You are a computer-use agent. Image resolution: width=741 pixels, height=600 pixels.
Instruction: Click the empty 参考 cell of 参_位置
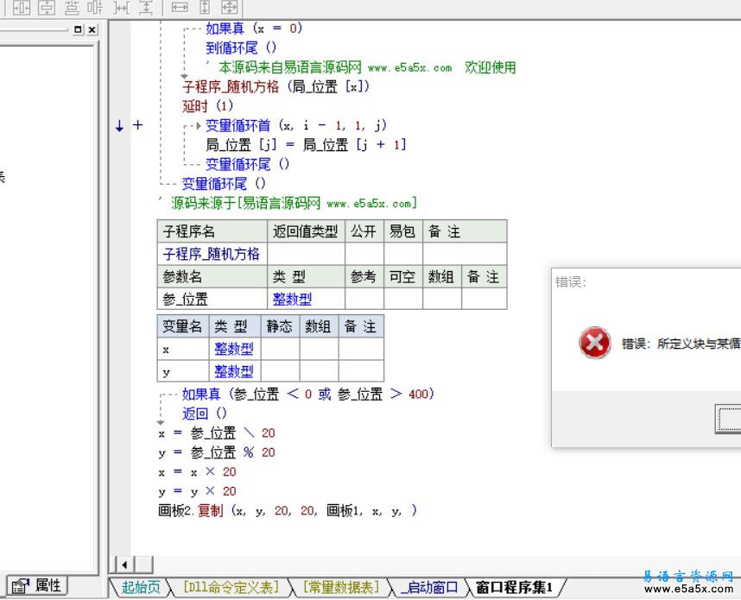pos(364,299)
